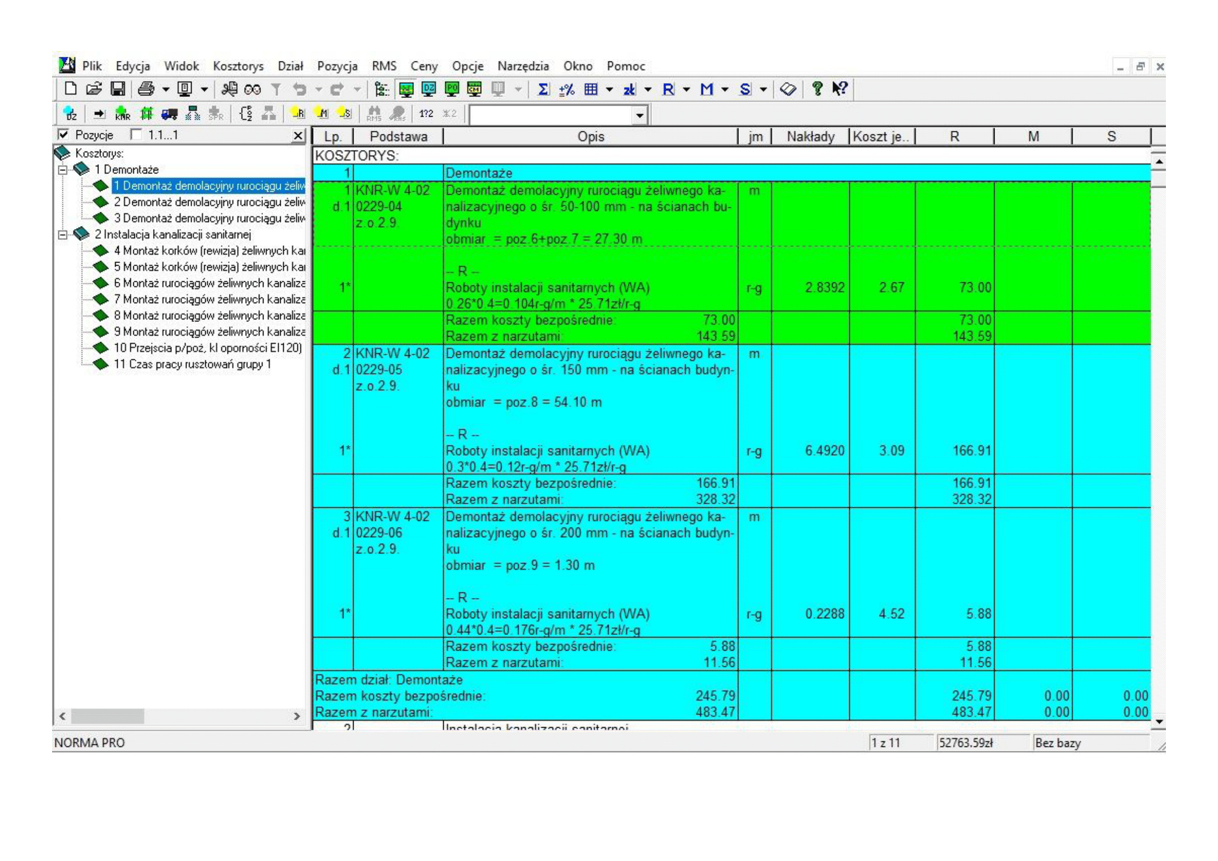
Task: Open the zł dropdown arrow
Action: (x=648, y=90)
